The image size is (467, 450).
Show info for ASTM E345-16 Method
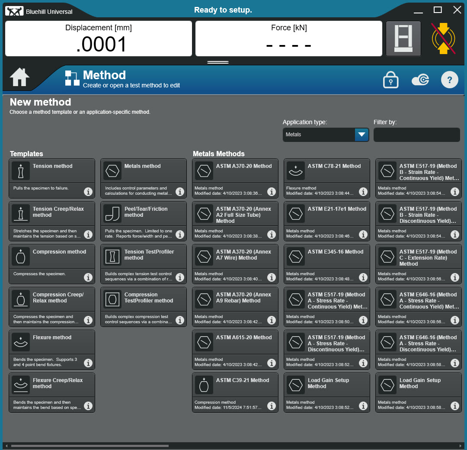pyautogui.click(x=363, y=277)
